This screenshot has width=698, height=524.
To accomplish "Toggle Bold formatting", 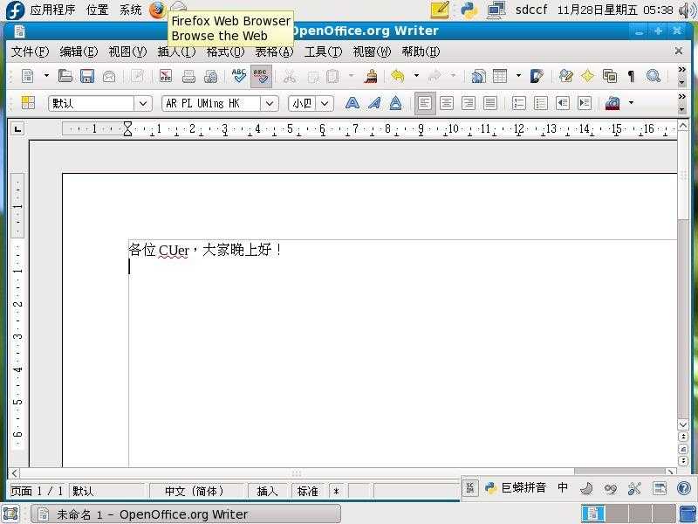I will tap(352, 103).
